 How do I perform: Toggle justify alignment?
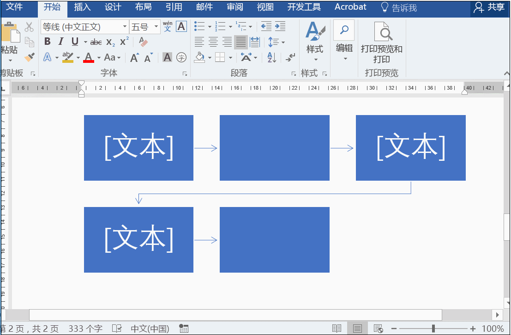click(x=241, y=42)
